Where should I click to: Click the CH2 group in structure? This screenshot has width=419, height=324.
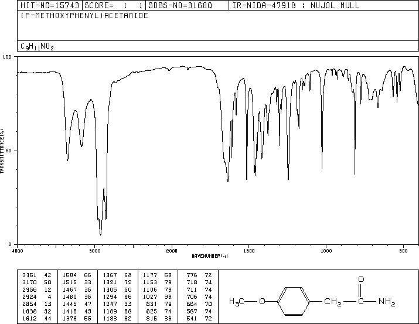coord(332,302)
